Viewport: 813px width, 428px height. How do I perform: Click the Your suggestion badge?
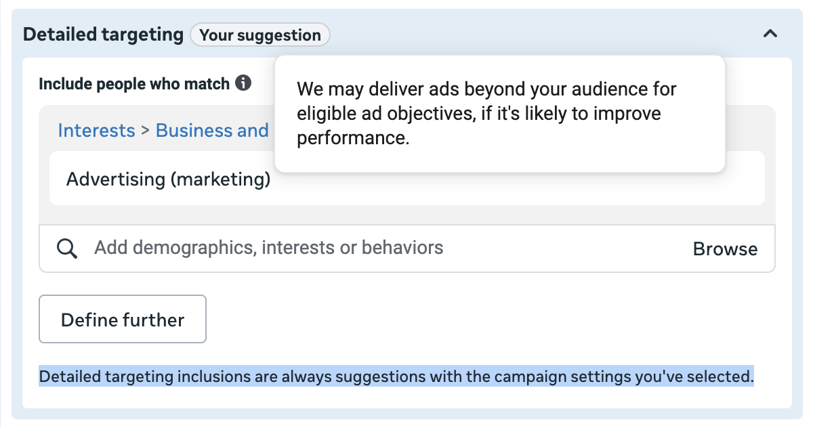[x=260, y=35]
